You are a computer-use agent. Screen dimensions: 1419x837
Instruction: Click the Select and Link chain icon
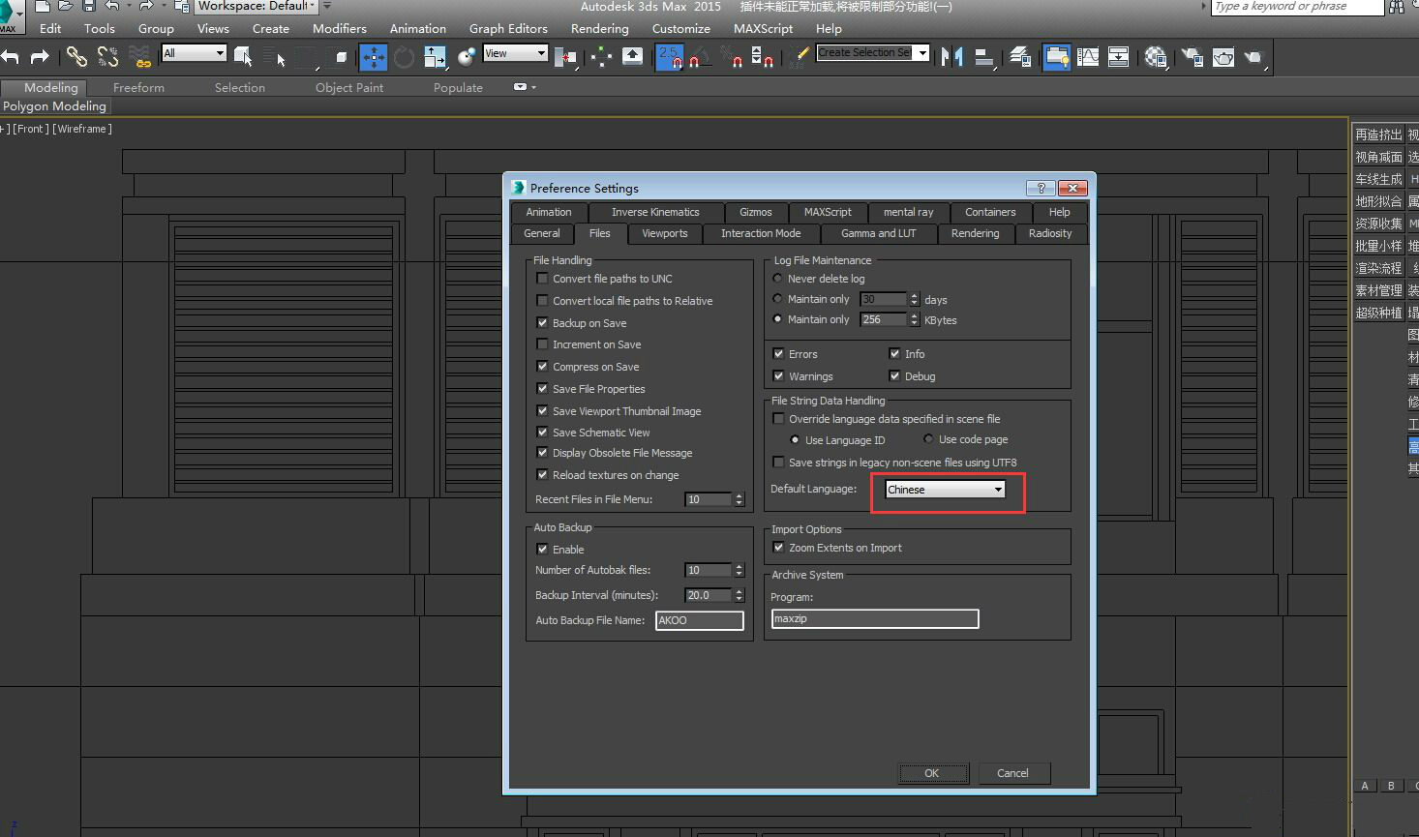pyautogui.click(x=76, y=57)
